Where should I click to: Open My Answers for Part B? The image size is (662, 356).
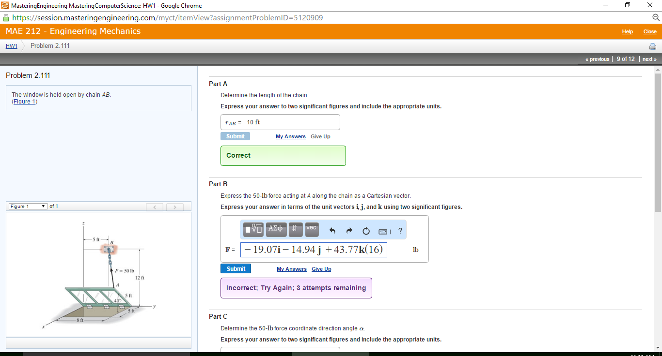pos(291,269)
